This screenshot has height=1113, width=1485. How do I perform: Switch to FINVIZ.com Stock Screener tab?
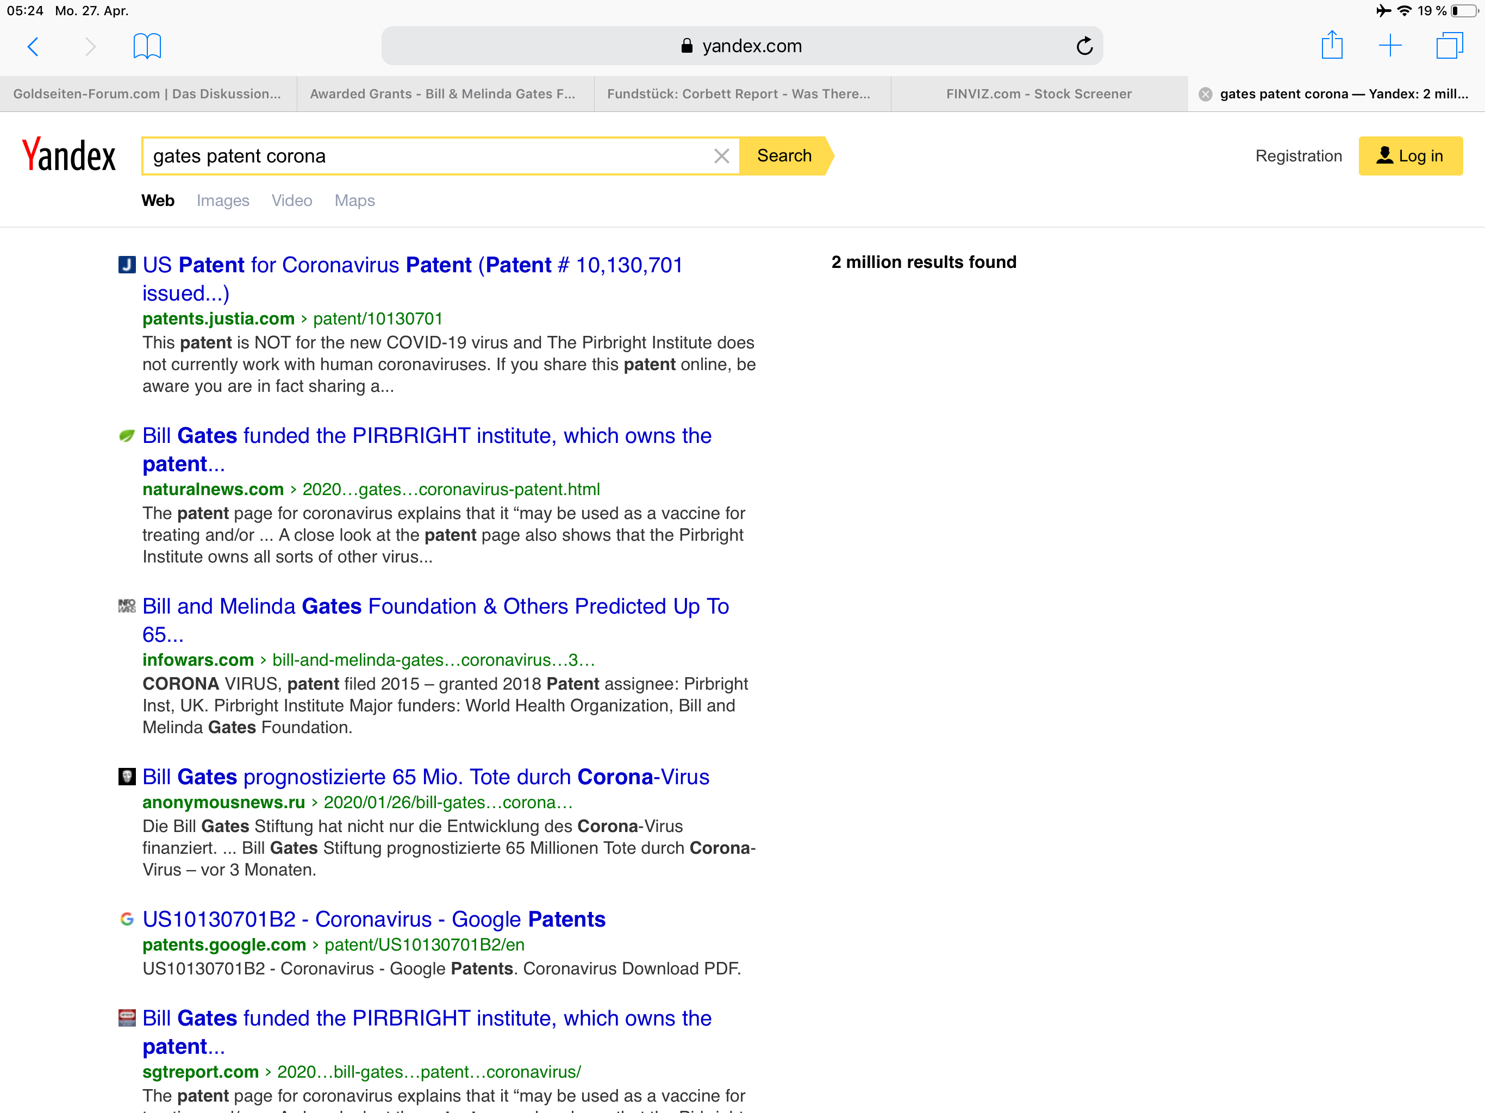[x=1038, y=94]
